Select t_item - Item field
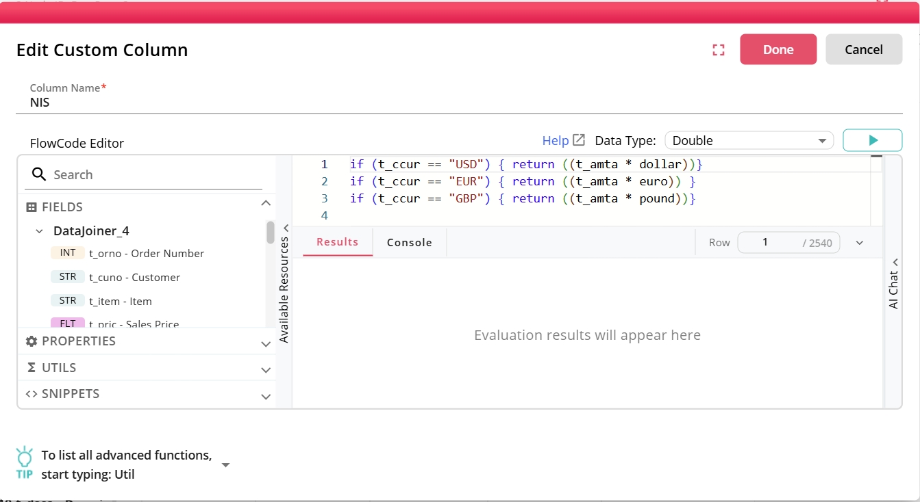 [121, 301]
